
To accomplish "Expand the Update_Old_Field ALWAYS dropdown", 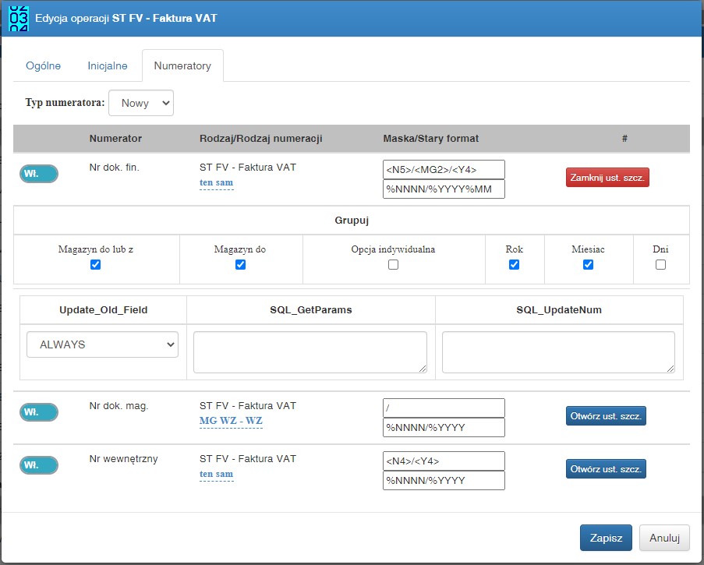I will (102, 344).
